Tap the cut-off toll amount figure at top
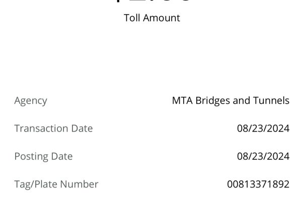 tap(152, 1)
